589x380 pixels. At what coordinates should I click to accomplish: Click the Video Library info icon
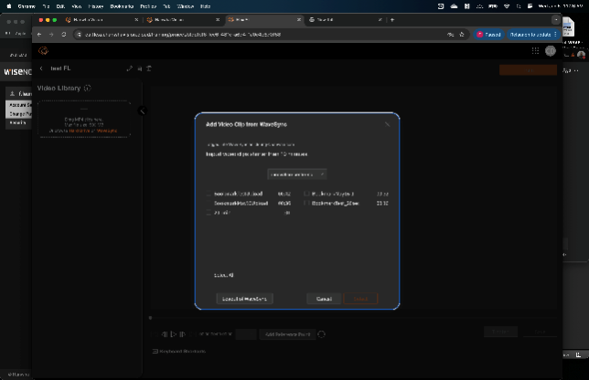(88, 88)
